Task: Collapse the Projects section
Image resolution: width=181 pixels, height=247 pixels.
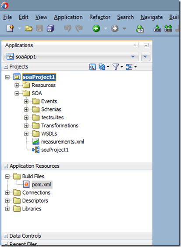Action: tap(6, 67)
